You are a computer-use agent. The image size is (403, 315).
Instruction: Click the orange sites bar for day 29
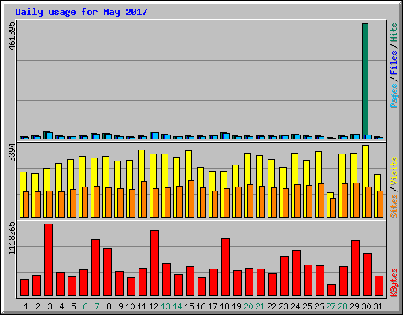357,200
